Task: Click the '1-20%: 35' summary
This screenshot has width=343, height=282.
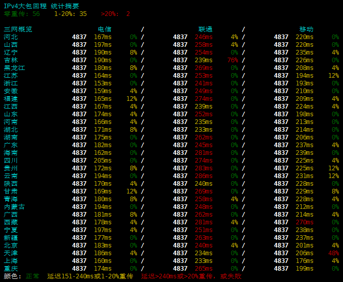Action: coord(71,14)
